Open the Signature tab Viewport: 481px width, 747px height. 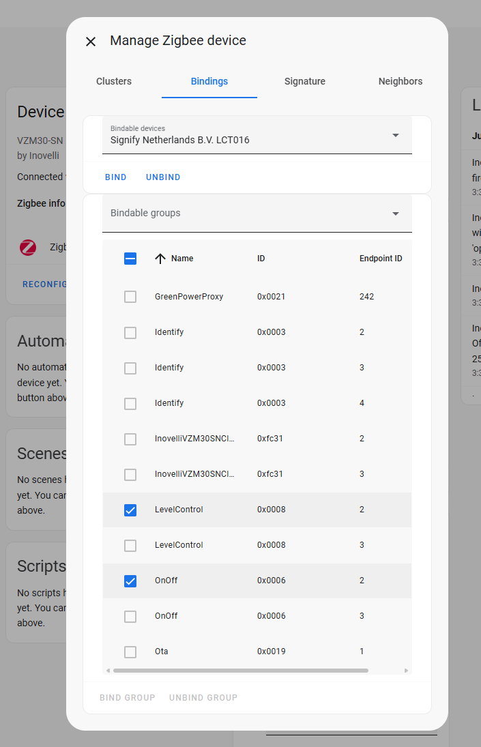click(305, 81)
